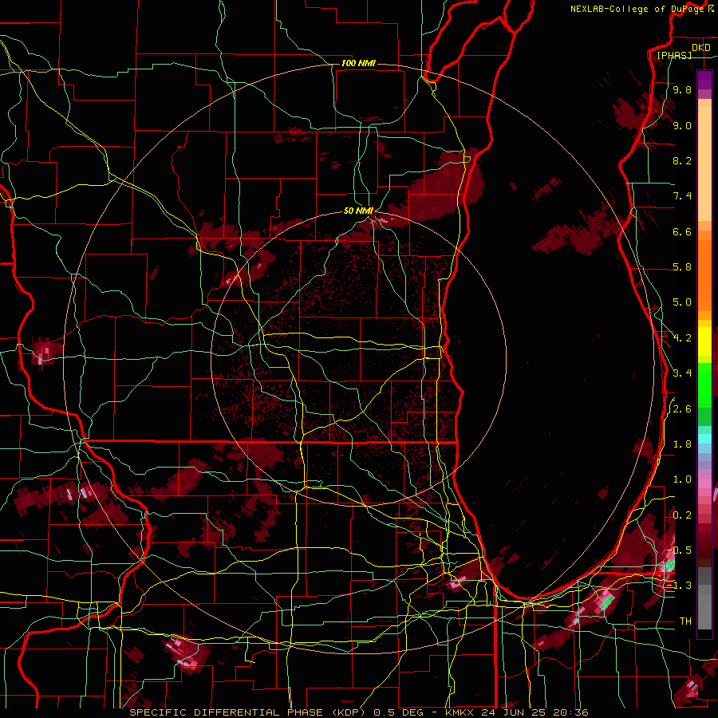
Task: Click the 1.0 scale value
Action: tap(682, 479)
